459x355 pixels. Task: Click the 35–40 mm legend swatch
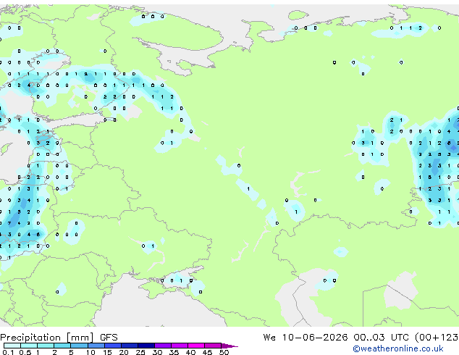[180, 346]
